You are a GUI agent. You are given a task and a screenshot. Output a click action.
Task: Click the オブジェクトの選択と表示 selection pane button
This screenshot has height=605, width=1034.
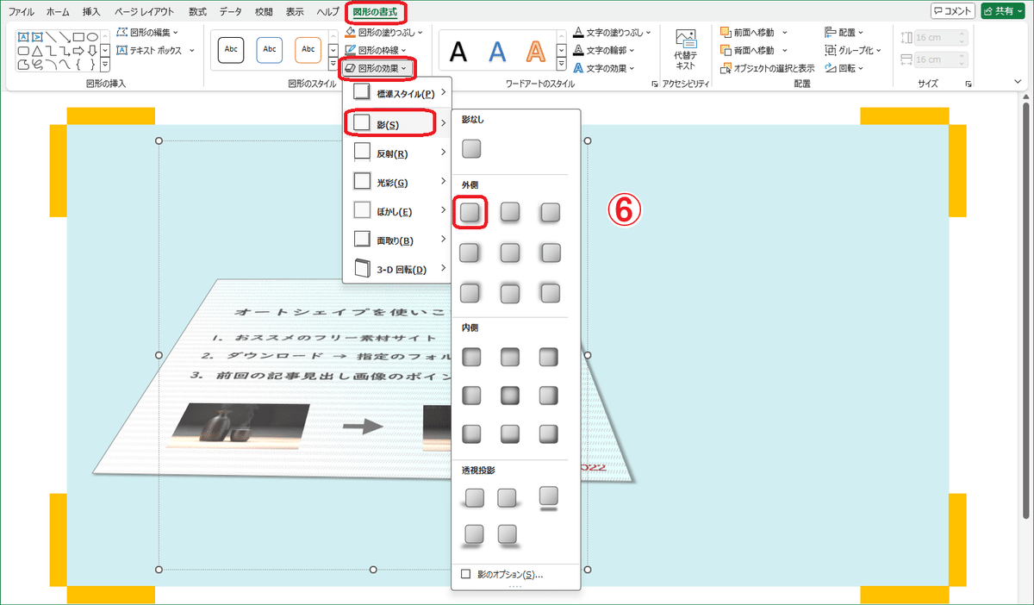click(769, 68)
